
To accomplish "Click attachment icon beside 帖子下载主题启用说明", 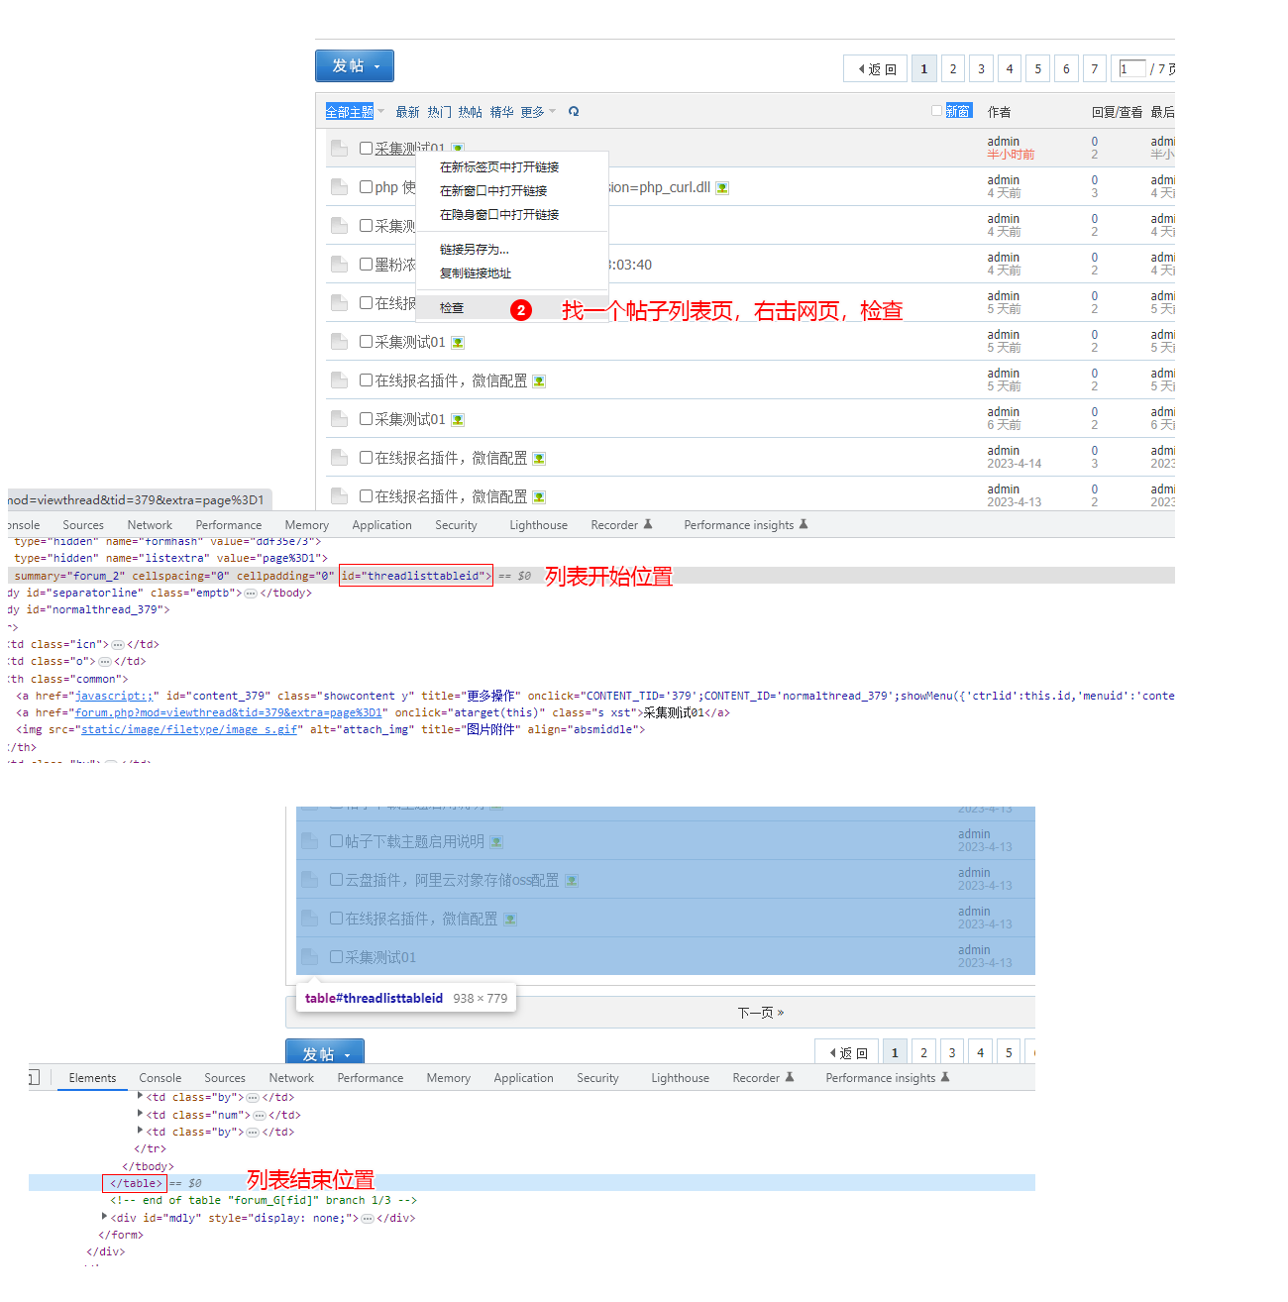I will click(x=496, y=842).
